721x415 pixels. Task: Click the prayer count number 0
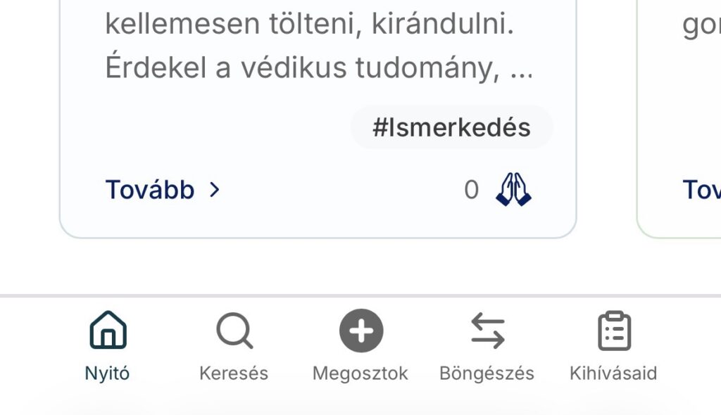coord(471,190)
